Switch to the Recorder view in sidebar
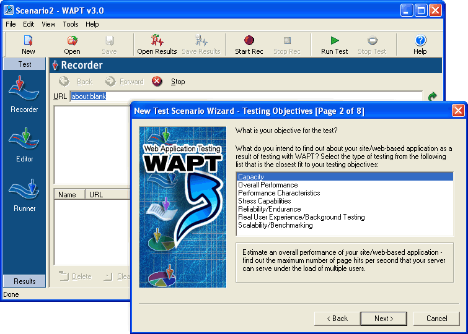Screen dimensions: 468x334 click(x=25, y=94)
